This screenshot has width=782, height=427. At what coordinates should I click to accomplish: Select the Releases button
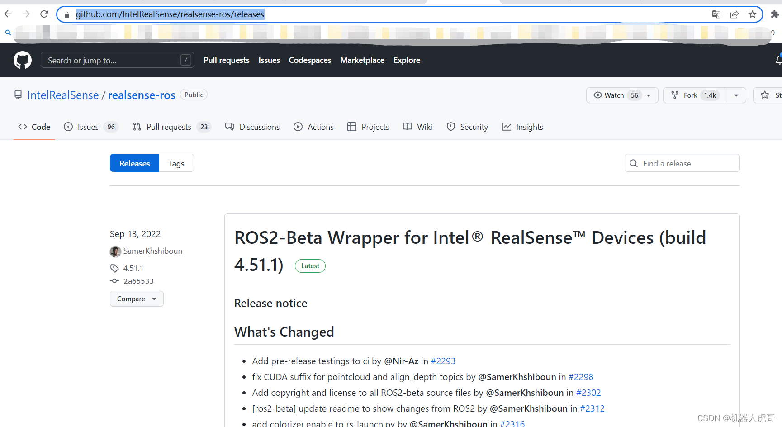[134, 163]
